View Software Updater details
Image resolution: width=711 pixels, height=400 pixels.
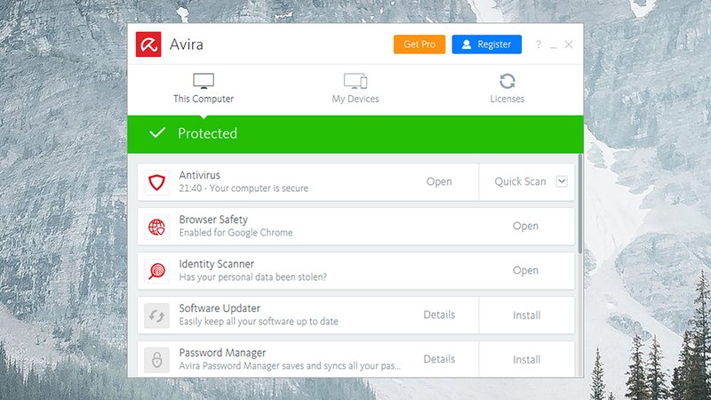[x=439, y=315]
